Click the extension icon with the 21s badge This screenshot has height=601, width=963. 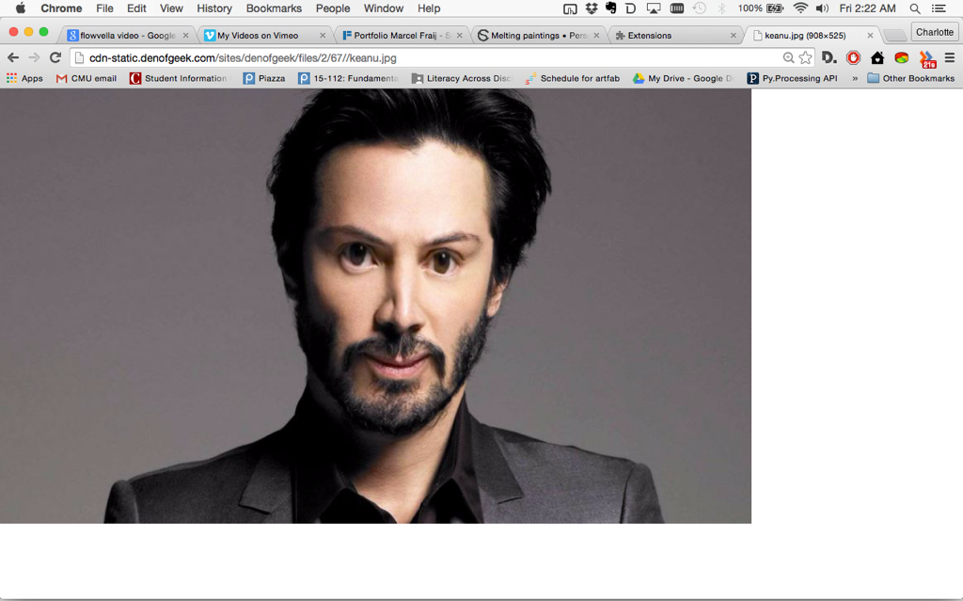click(927, 58)
